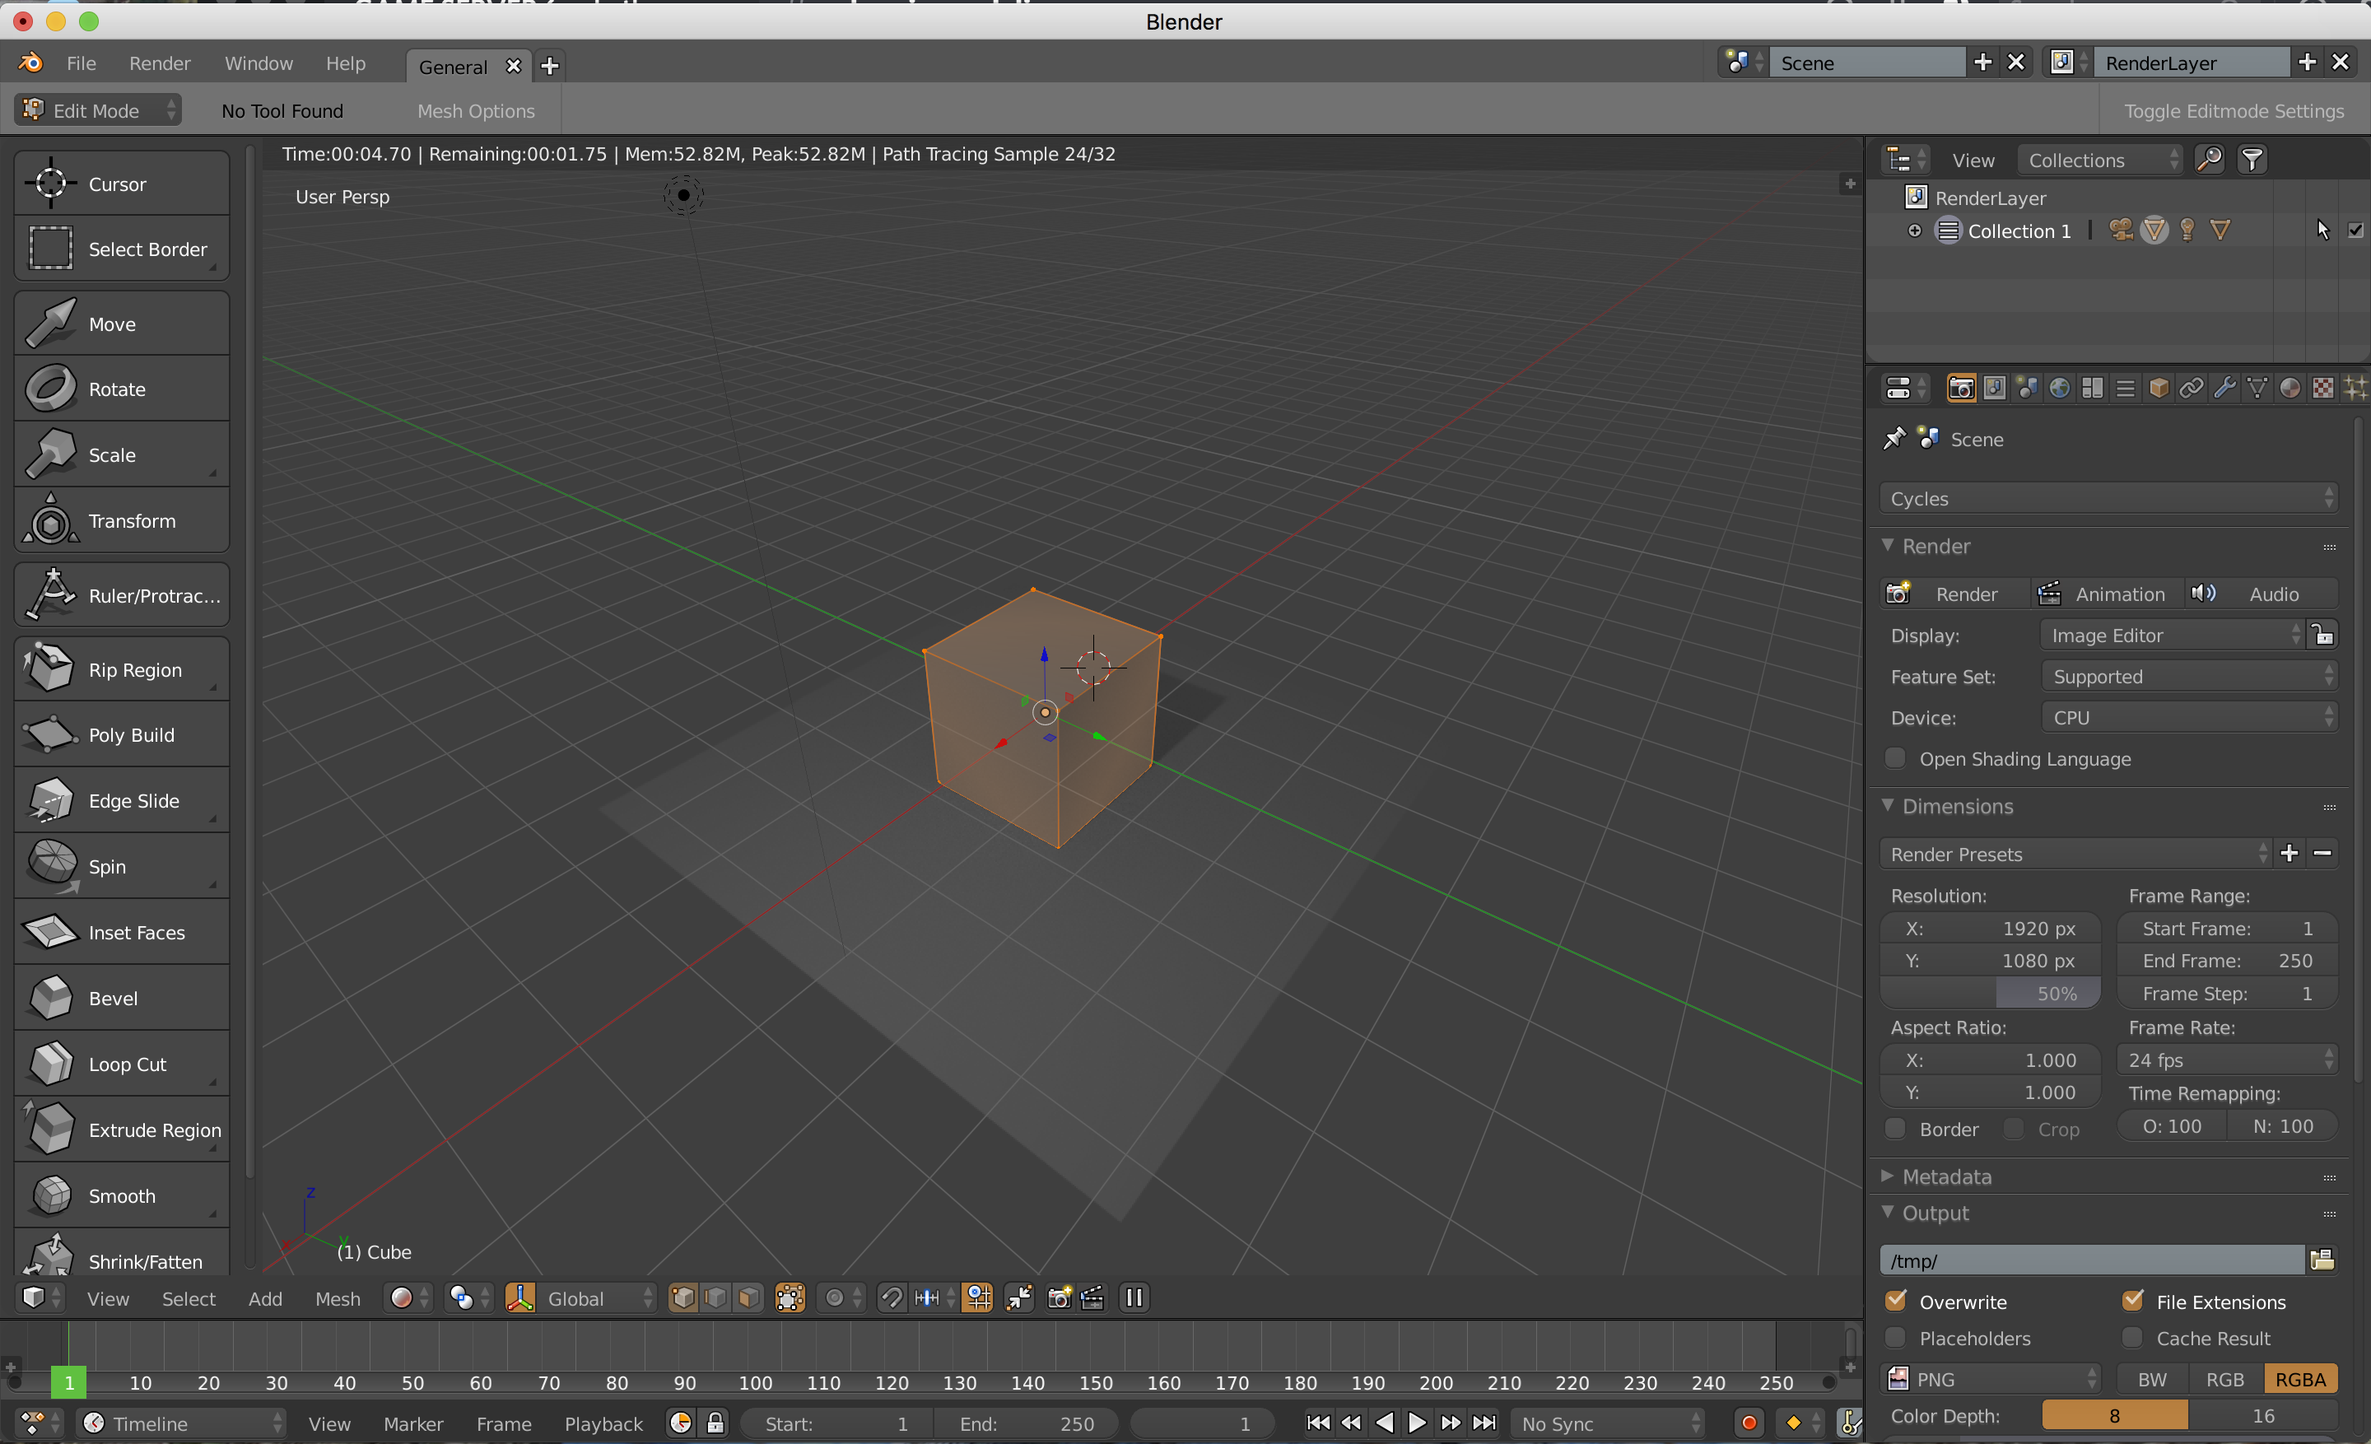Click the Mesh menu in the header

point(335,1297)
